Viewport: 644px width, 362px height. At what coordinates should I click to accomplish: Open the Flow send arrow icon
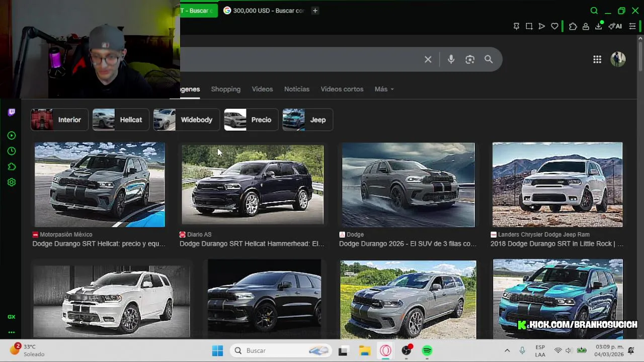coord(541,26)
